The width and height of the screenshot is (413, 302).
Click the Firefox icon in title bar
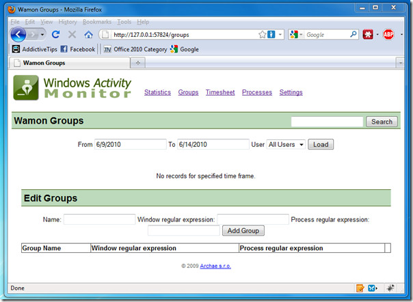point(12,10)
